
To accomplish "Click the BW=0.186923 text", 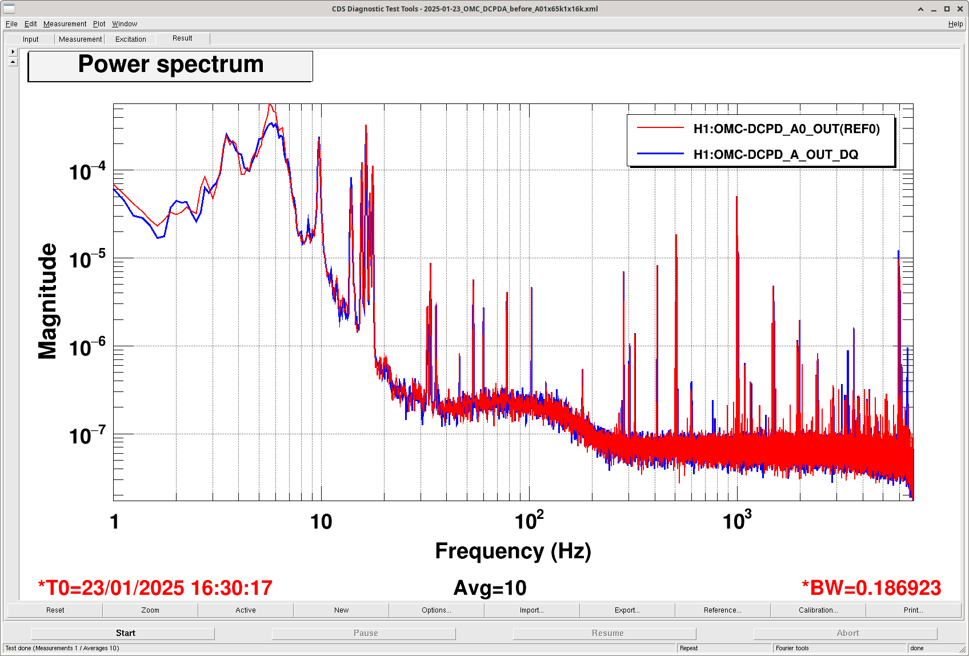I will pos(871,588).
